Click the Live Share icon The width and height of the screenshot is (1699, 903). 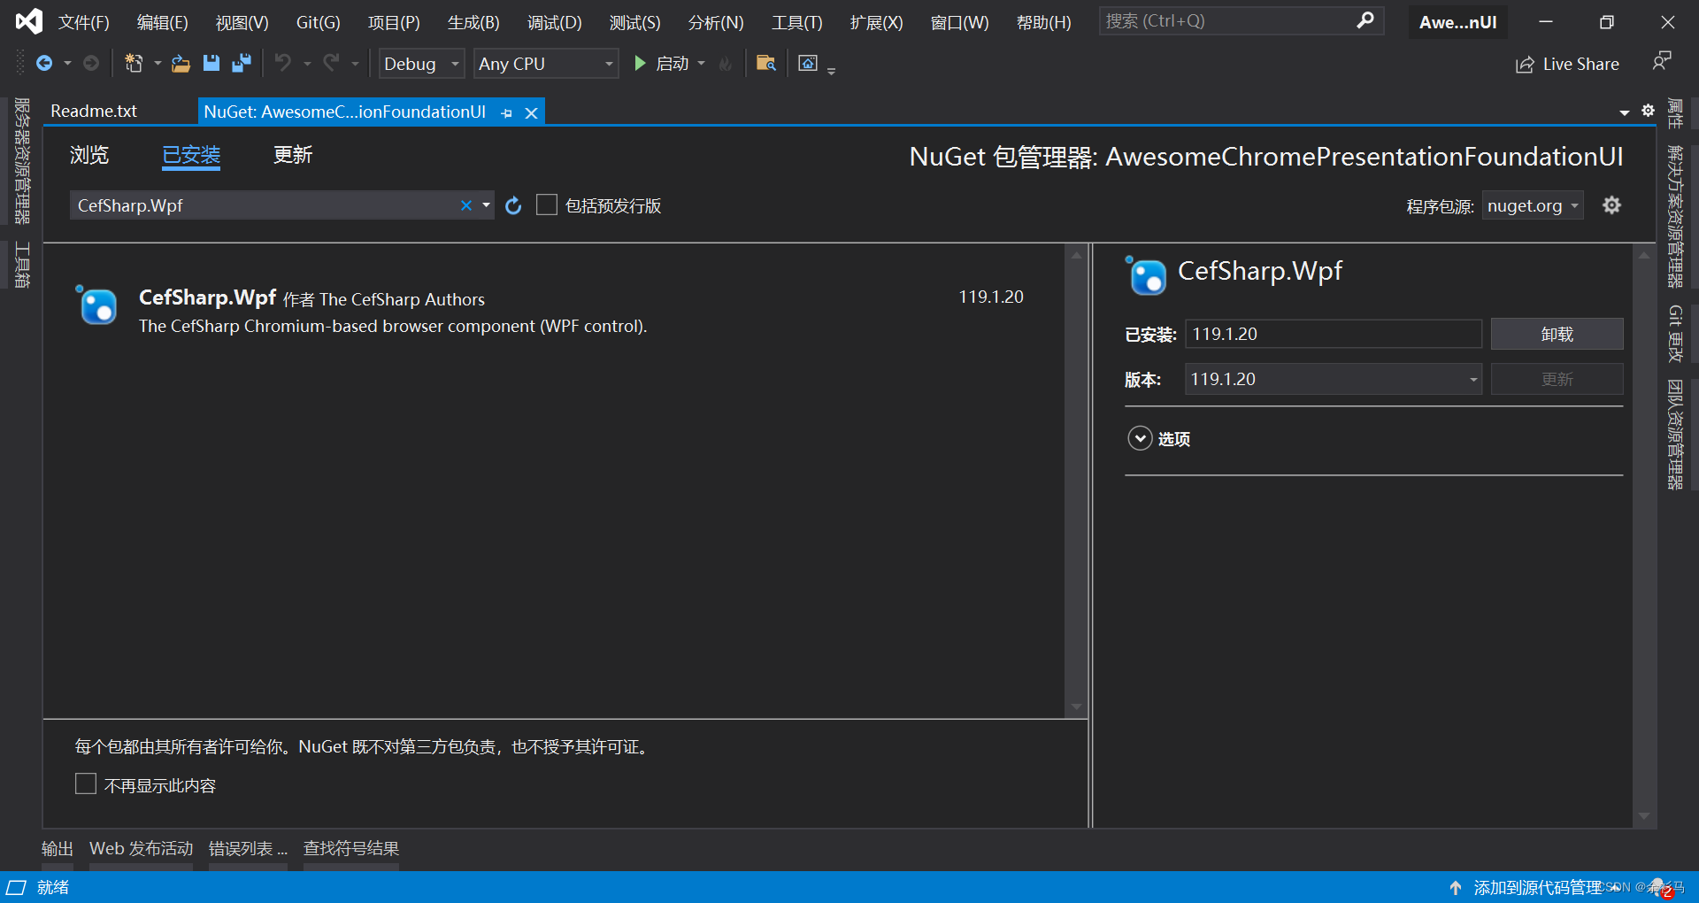click(1525, 65)
